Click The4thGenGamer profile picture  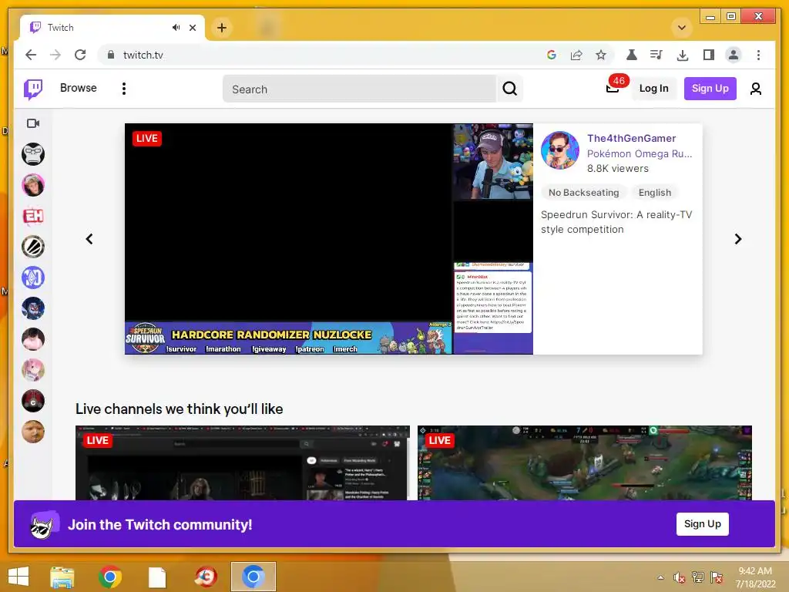(560, 150)
